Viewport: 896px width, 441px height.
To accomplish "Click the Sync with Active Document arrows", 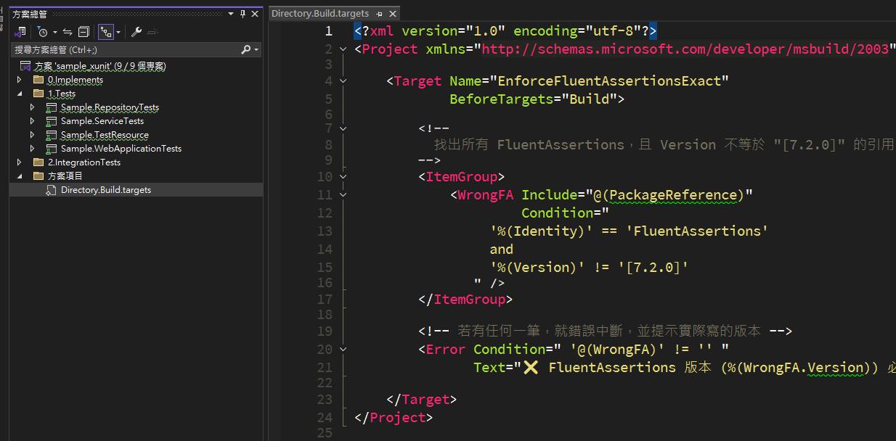I will pyautogui.click(x=67, y=32).
